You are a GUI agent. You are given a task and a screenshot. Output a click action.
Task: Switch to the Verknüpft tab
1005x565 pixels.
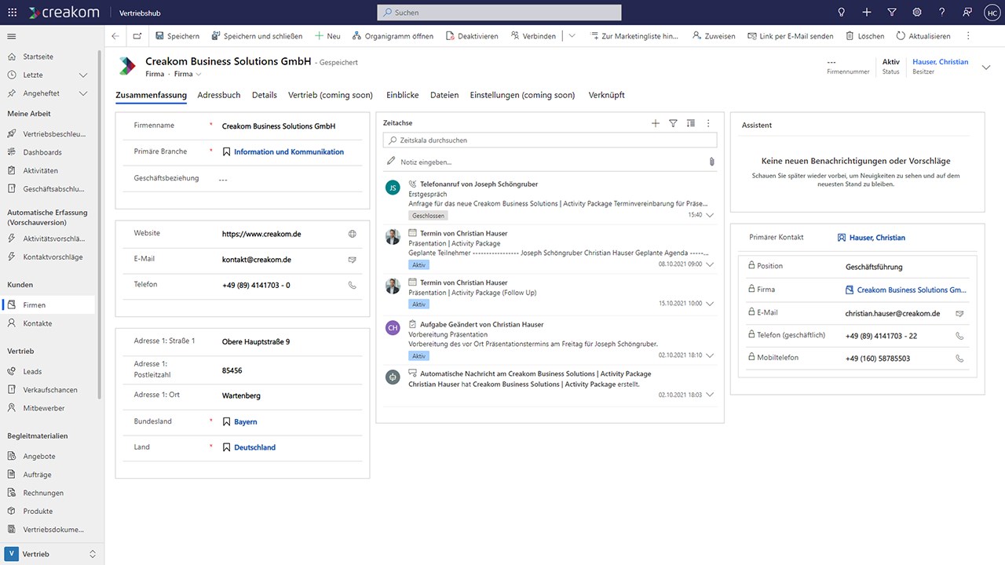(607, 95)
